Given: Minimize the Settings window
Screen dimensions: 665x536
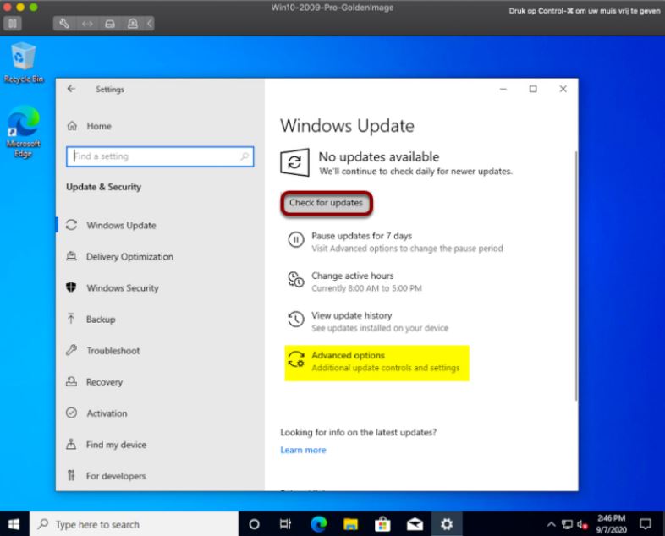Looking at the screenshot, I should [x=503, y=89].
